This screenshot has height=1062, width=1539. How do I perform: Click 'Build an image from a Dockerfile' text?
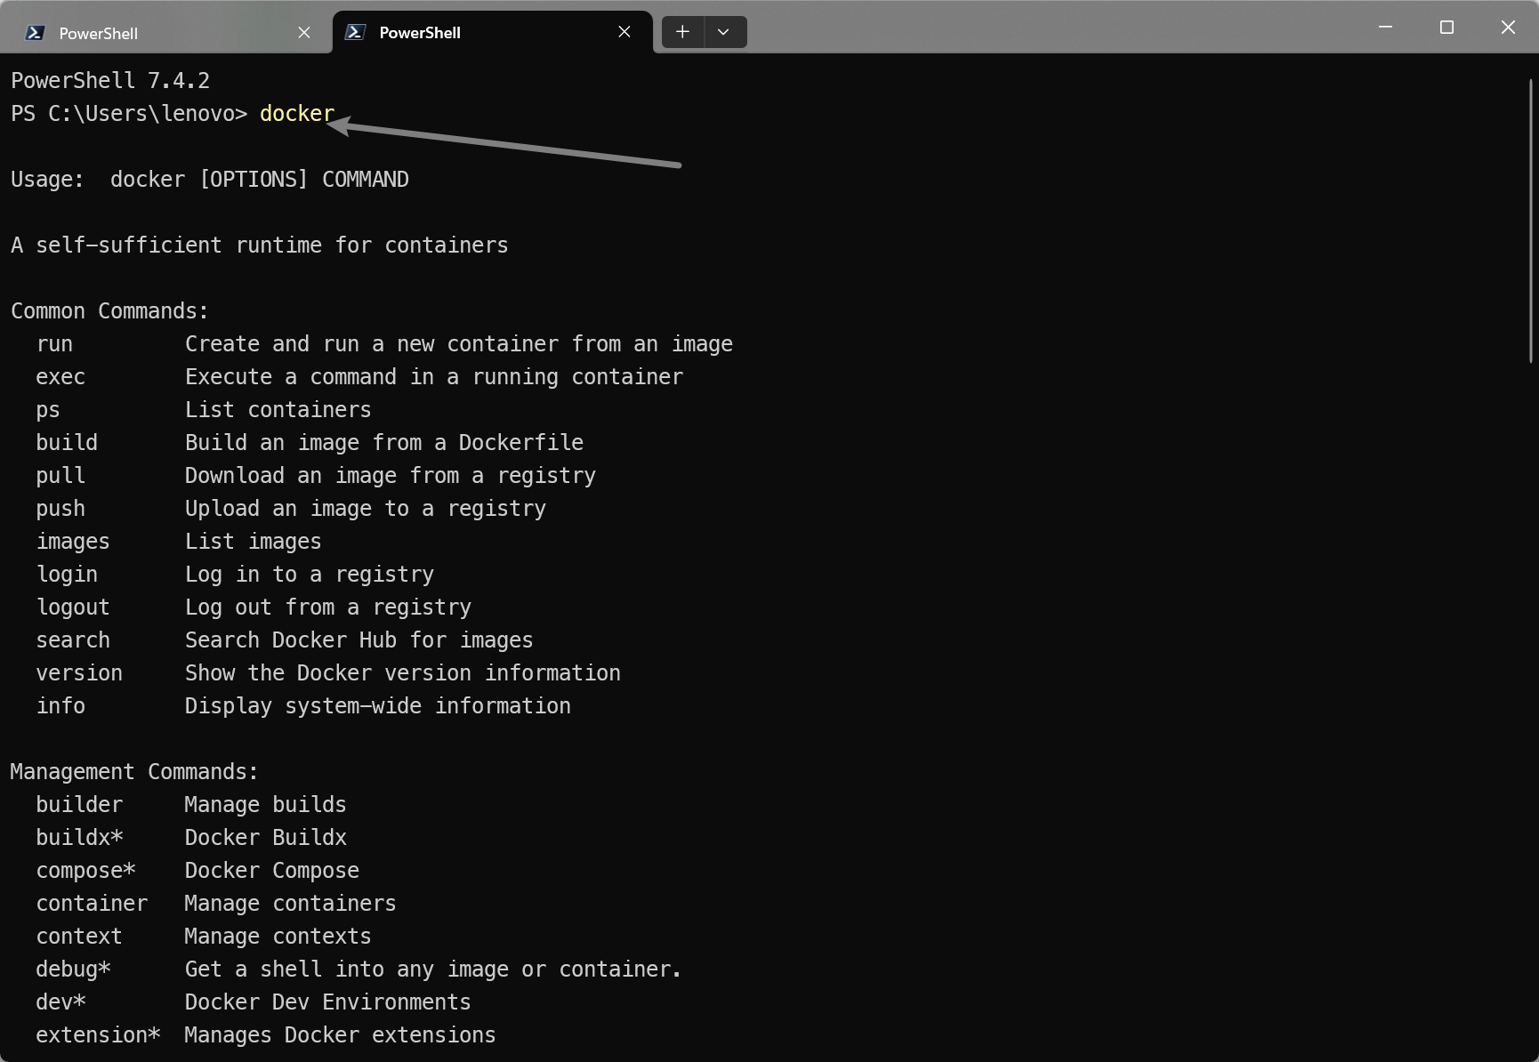coord(384,443)
